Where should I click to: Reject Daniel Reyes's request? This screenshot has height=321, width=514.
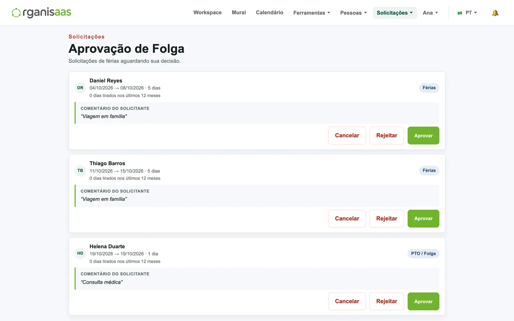[387, 135]
